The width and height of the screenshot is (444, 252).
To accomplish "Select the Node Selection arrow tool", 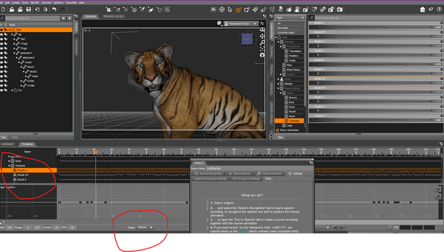I will pos(230,10).
